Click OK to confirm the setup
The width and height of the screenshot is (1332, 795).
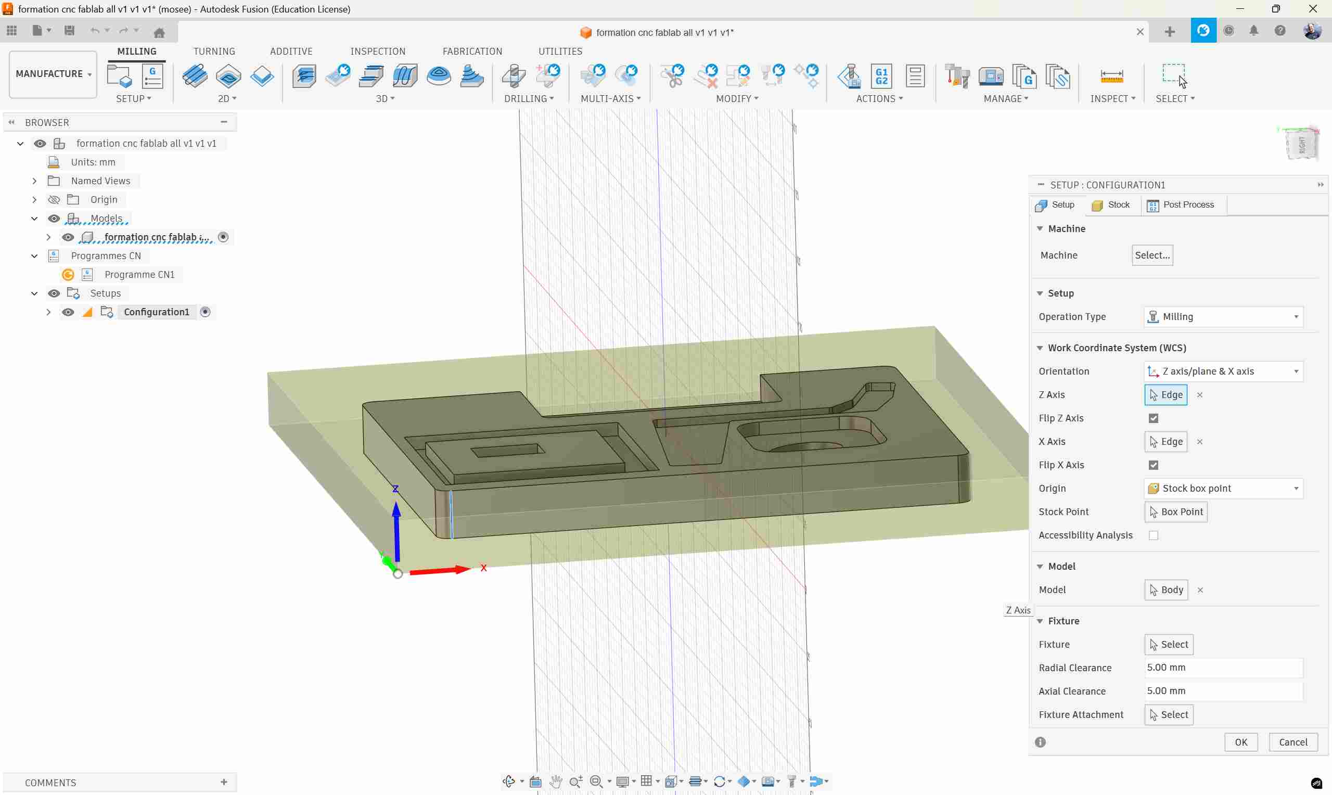1241,742
